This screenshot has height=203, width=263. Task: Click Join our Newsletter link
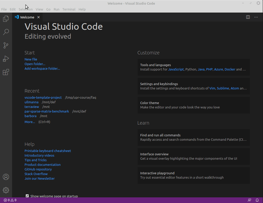coord(40,178)
